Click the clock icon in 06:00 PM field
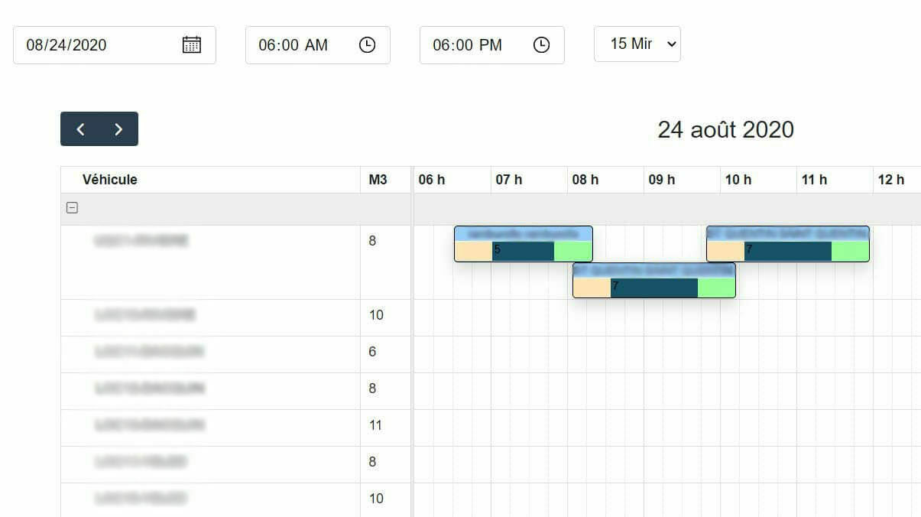921x517 pixels. pyautogui.click(x=541, y=45)
